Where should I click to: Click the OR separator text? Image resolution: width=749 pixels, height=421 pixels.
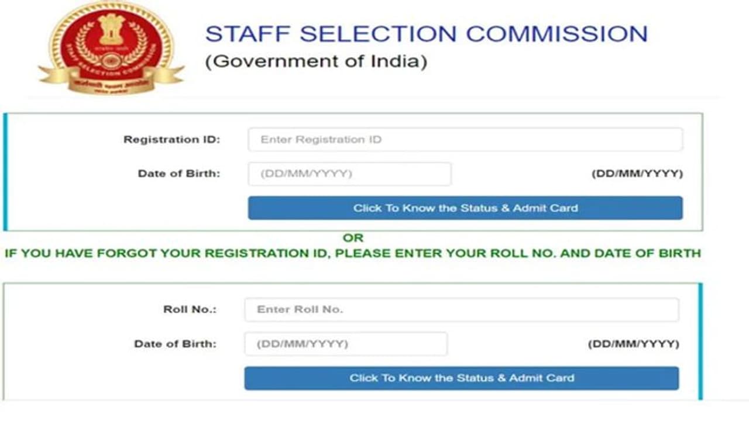(353, 237)
